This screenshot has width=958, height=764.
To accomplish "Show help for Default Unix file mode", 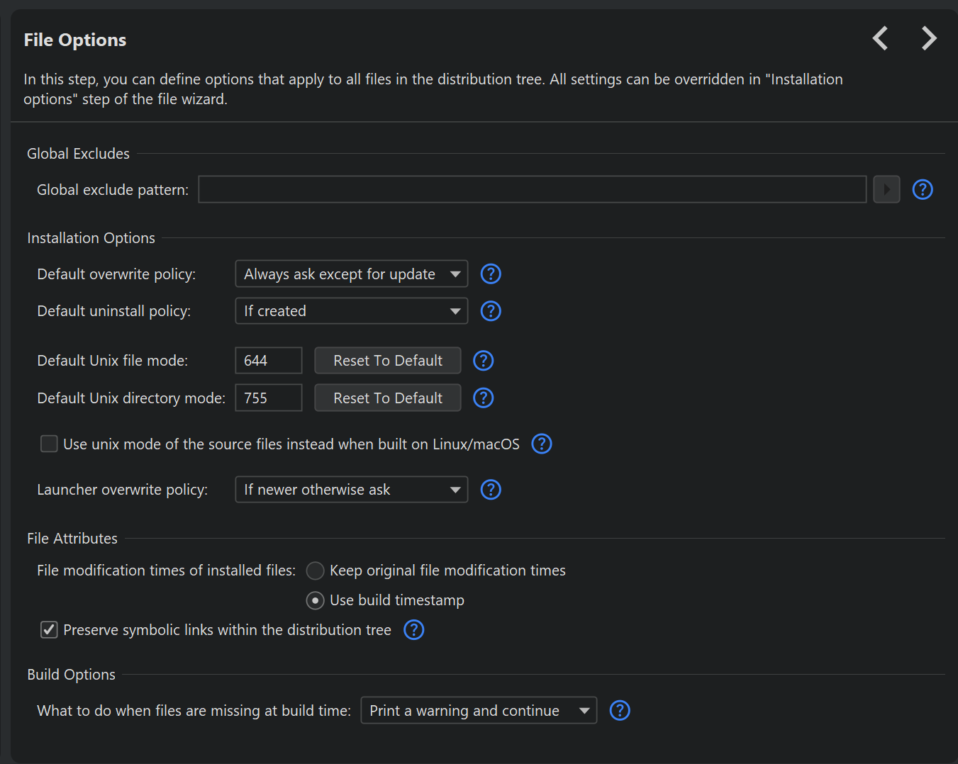I will (x=483, y=361).
